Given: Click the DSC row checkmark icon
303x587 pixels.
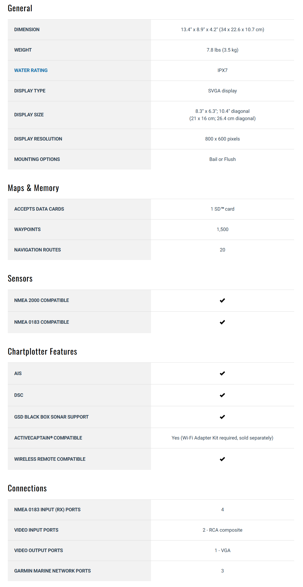Looking at the screenshot, I should [222, 395].
